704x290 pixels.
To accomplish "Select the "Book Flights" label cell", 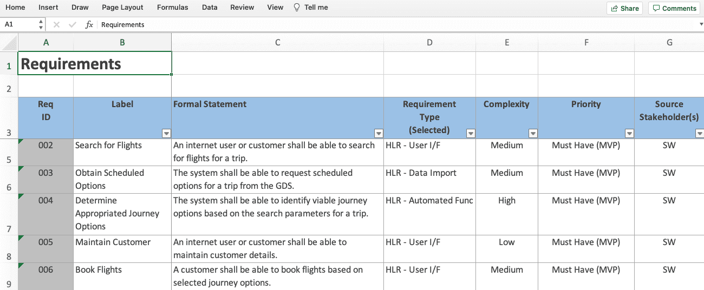I will pos(122,270).
